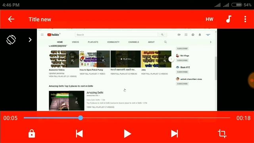This screenshot has width=254, height=143.
Task: Open the crop/aspect ratio icon
Action: pyautogui.click(x=222, y=134)
